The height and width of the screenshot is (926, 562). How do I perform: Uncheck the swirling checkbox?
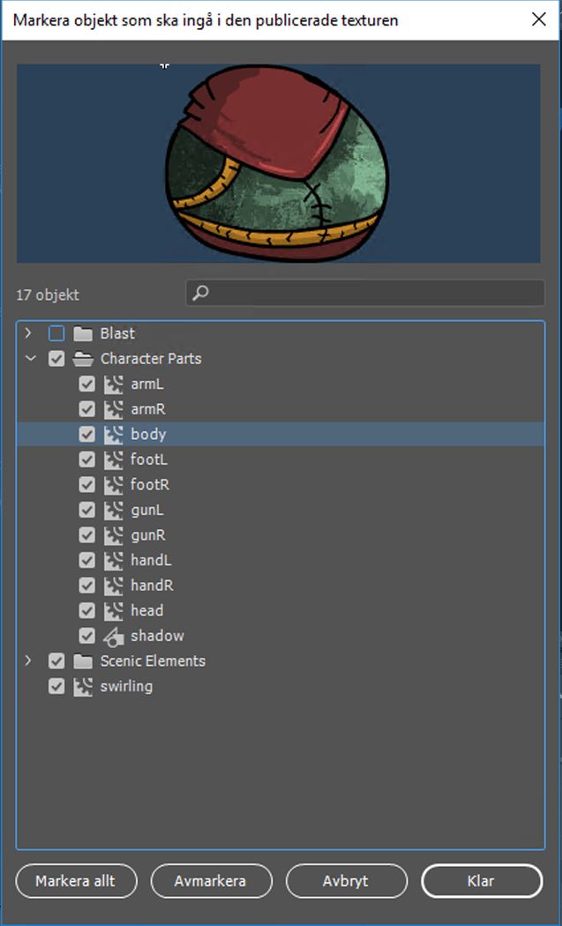56,686
